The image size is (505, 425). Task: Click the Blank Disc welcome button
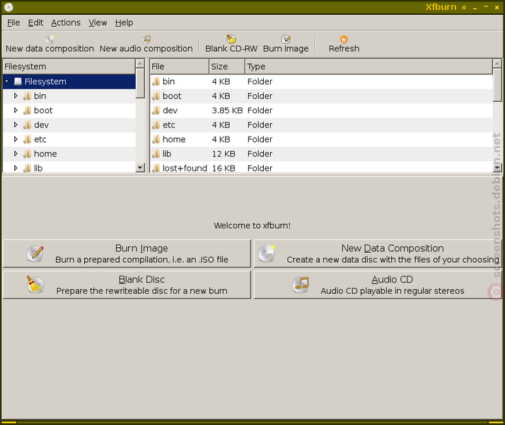(127, 285)
